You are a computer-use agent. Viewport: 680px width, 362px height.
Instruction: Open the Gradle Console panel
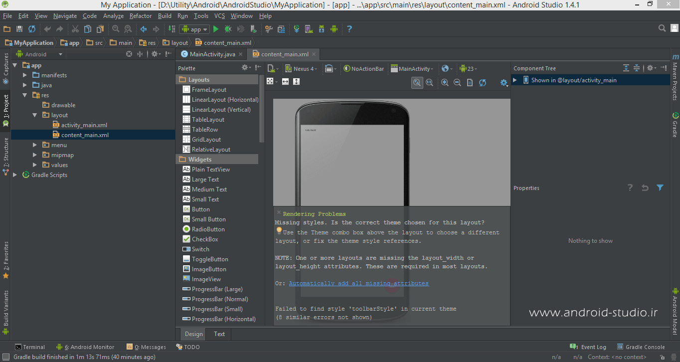click(x=641, y=347)
